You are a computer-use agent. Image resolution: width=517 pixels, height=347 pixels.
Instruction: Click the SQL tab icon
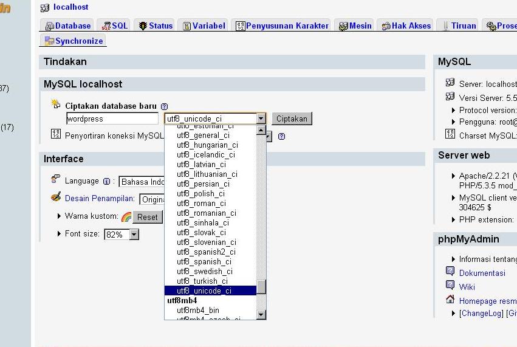click(x=106, y=26)
